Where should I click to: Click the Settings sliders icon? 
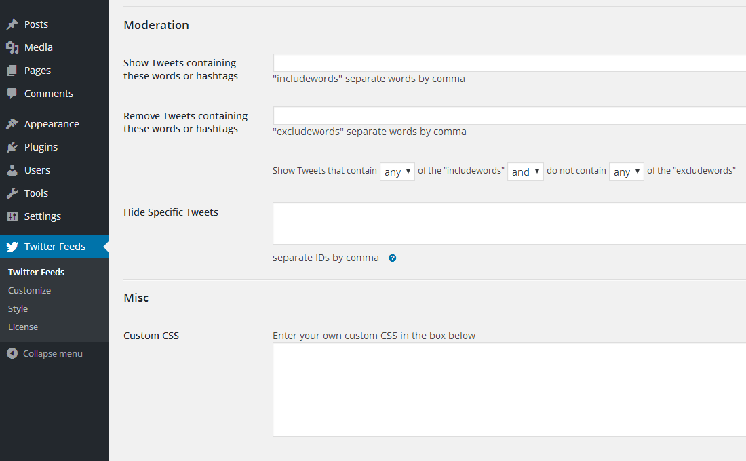[12, 216]
